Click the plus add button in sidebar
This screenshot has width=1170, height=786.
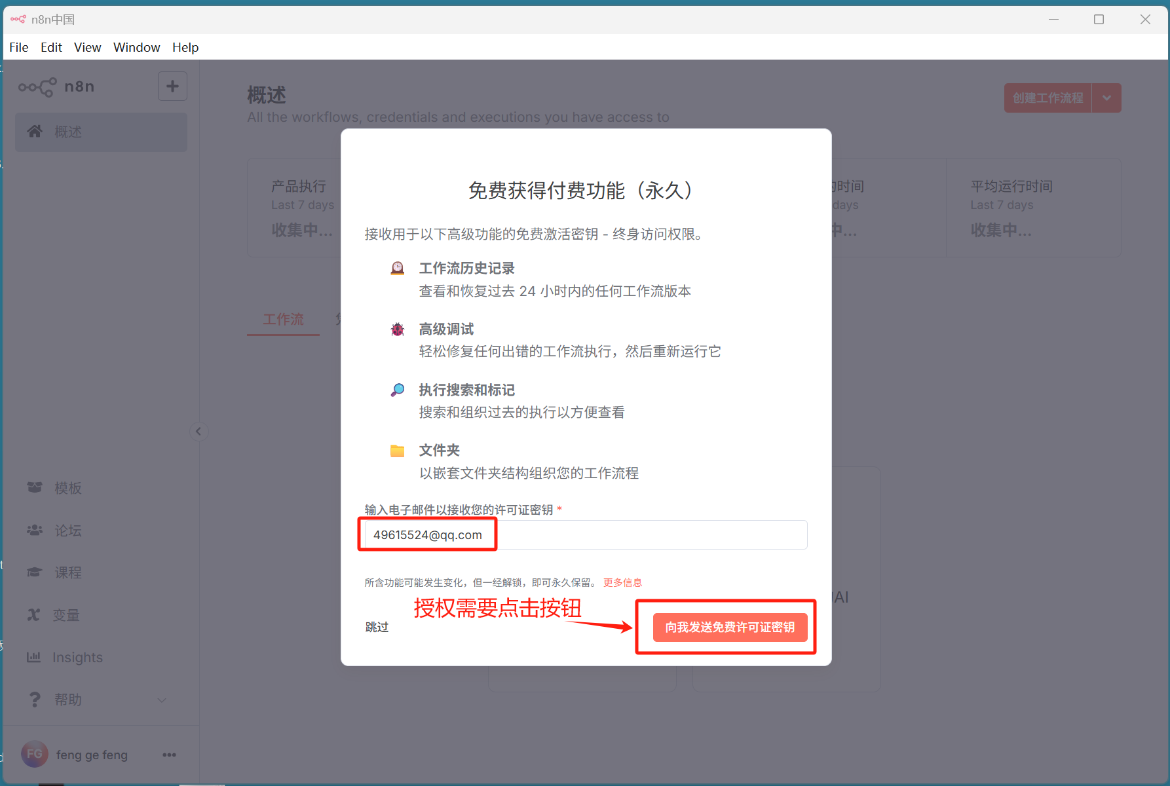[172, 86]
